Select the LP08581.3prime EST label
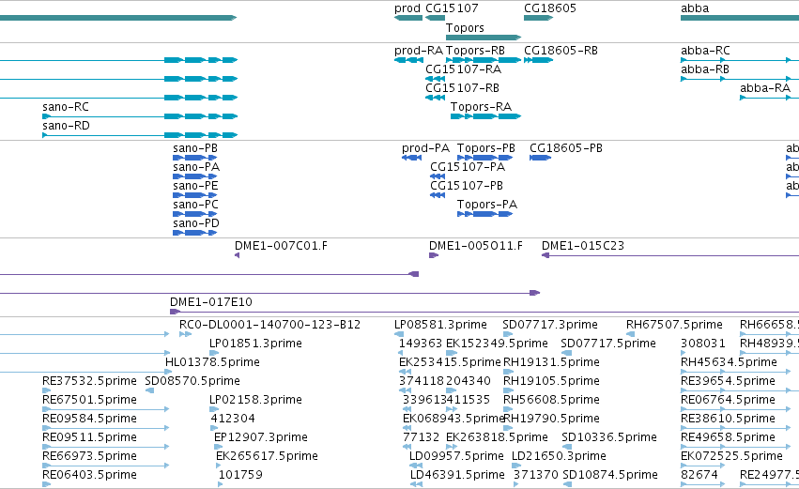Viewport: 799px width, 489px height. tap(440, 326)
